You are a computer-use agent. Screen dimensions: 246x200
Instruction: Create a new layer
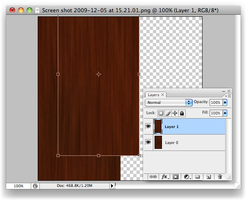pos(208,177)
